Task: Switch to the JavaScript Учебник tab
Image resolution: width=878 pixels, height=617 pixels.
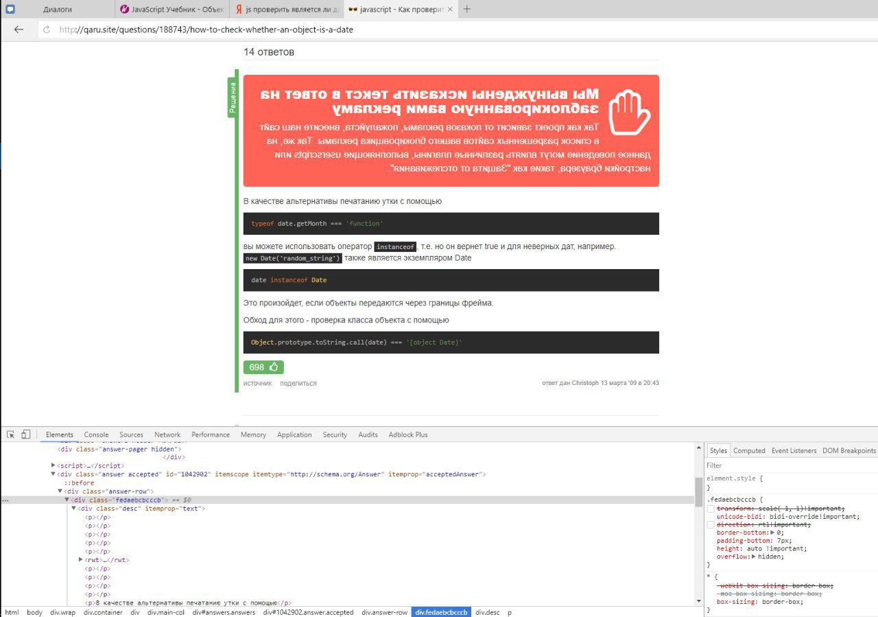Action: click(171, 10)
